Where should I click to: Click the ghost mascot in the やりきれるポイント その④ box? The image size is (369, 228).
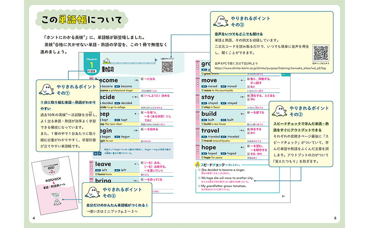click(92, 192)
